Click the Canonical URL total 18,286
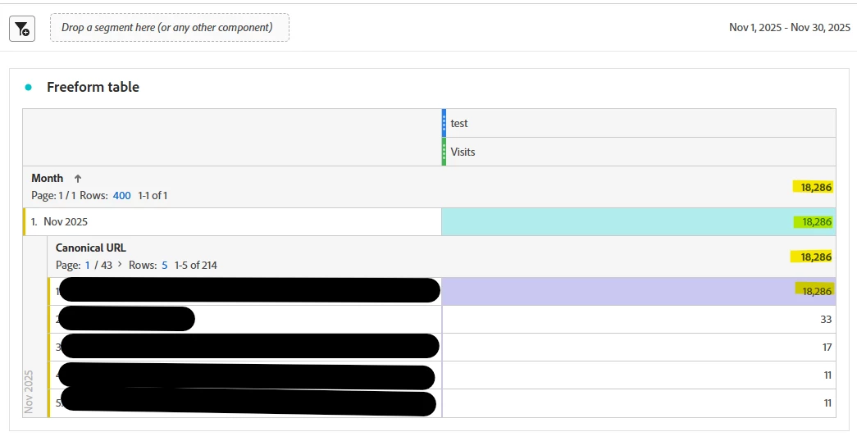857x441 pixels. 816,257
